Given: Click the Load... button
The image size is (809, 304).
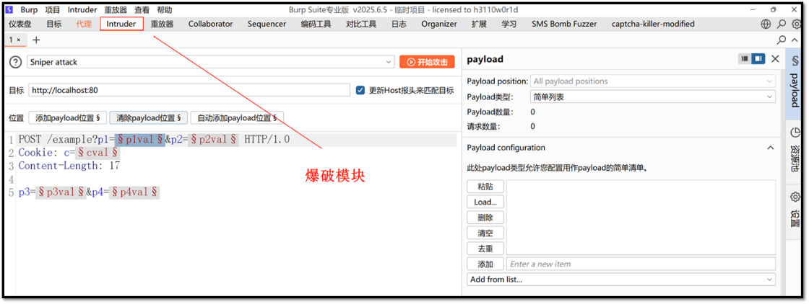Looking at the screenshot, I should point(485,202).
